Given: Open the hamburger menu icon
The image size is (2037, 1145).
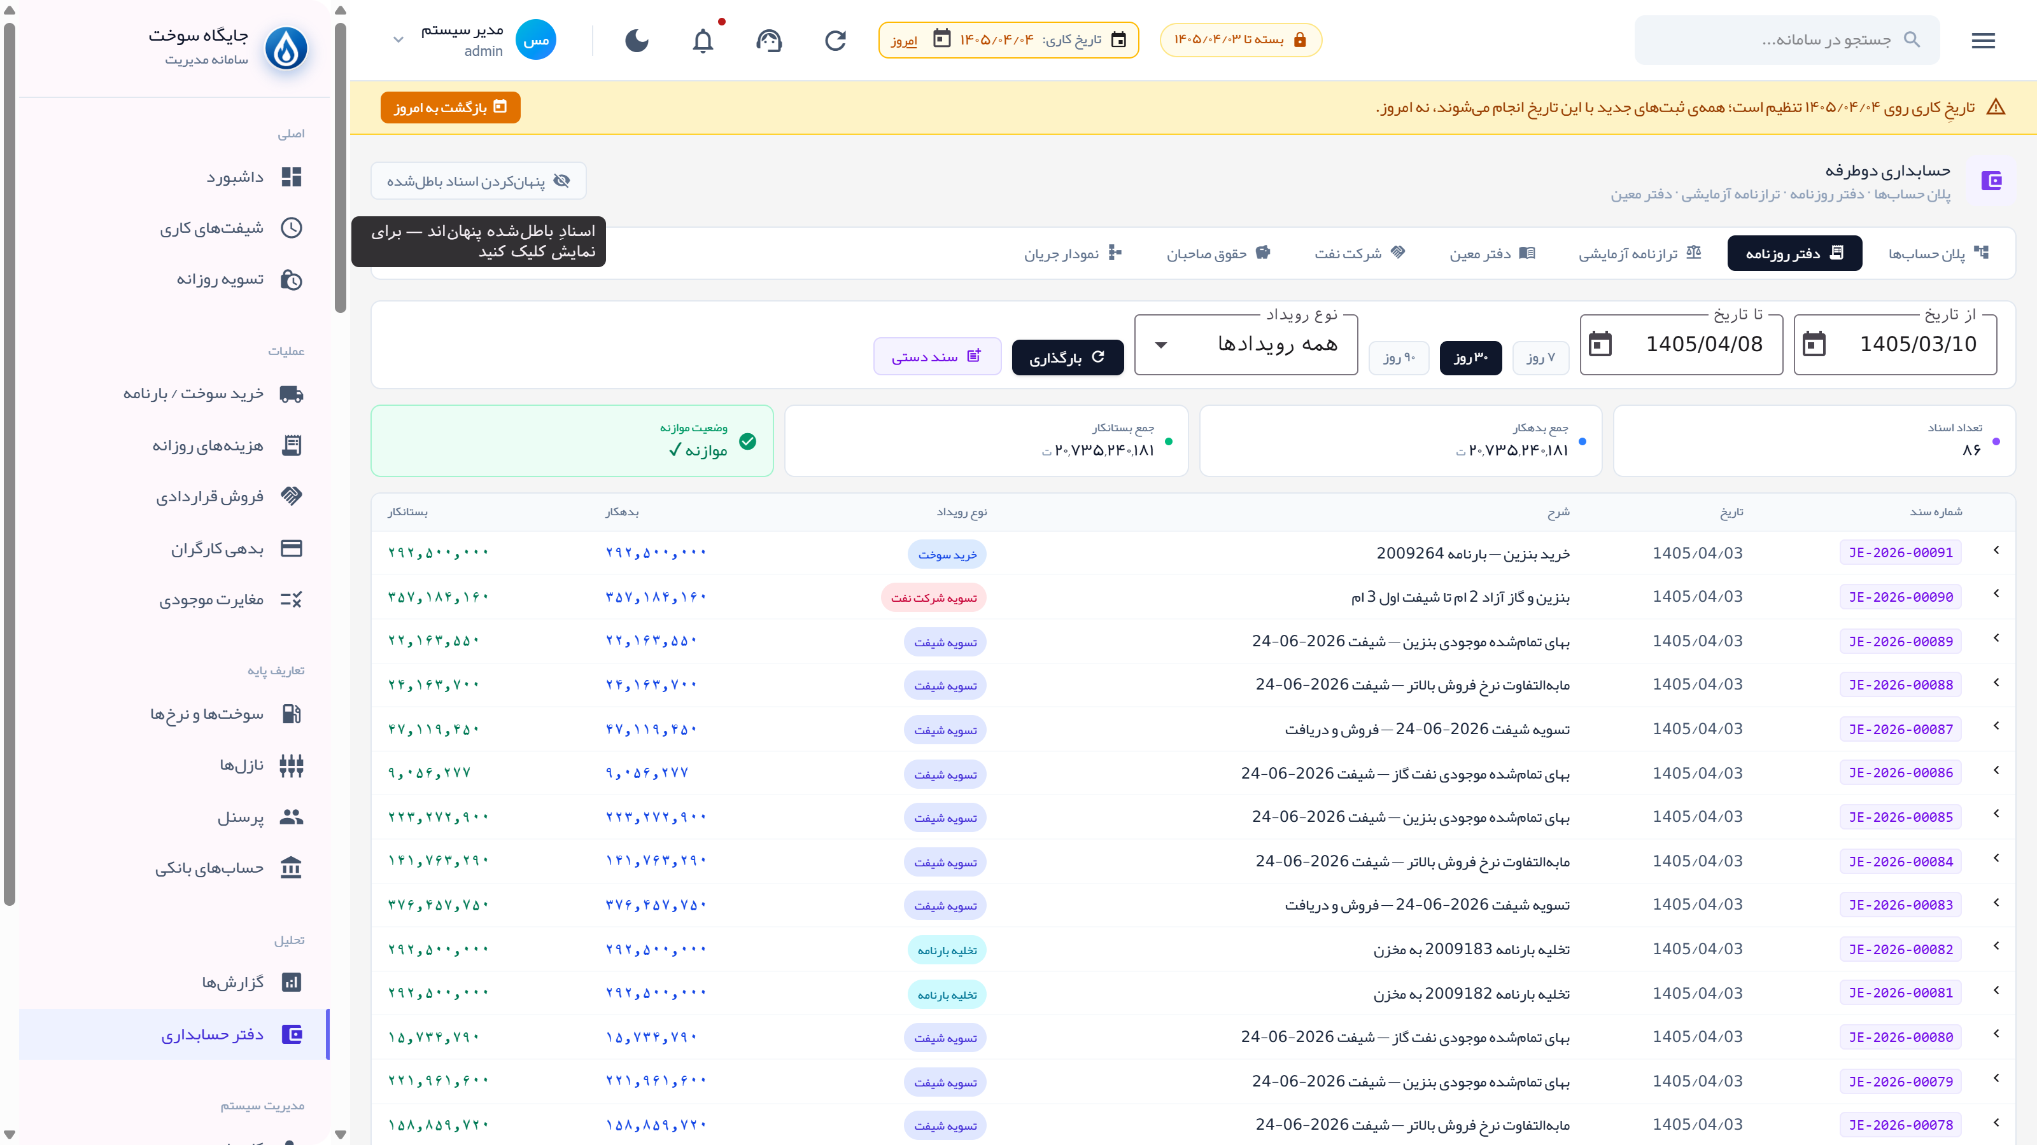Looking at the screenshot, I should coord(1982,40).
